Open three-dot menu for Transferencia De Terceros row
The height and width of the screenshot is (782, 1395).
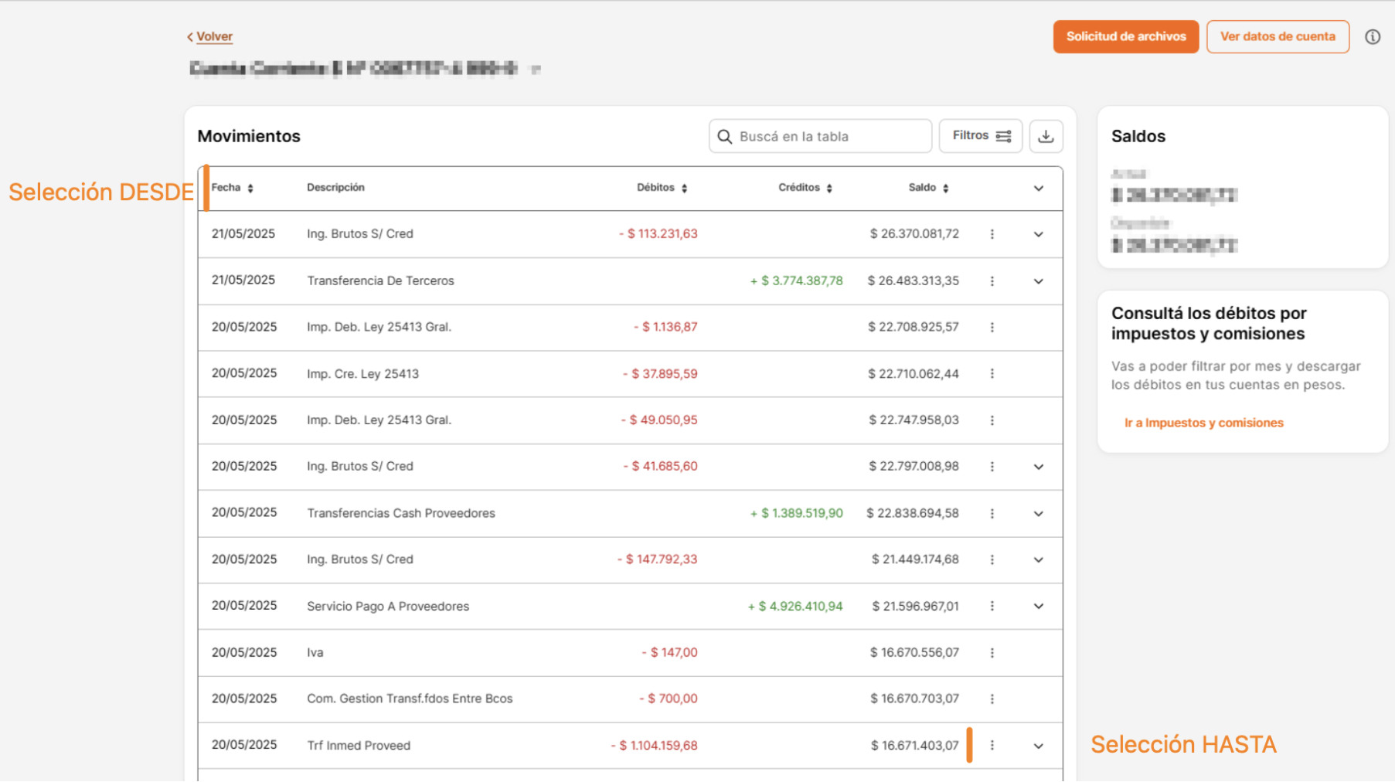click(992, 281)
